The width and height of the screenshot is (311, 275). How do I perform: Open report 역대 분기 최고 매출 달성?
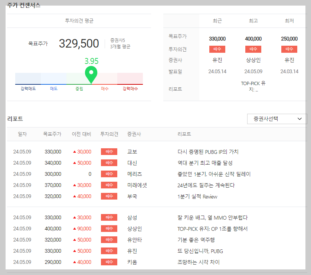coord(205,163)
